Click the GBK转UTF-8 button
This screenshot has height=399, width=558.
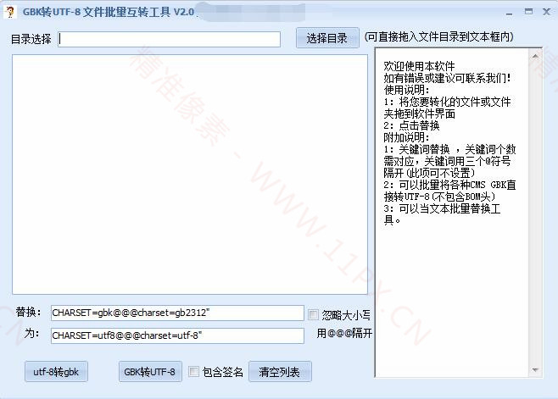tap(150, 372)
